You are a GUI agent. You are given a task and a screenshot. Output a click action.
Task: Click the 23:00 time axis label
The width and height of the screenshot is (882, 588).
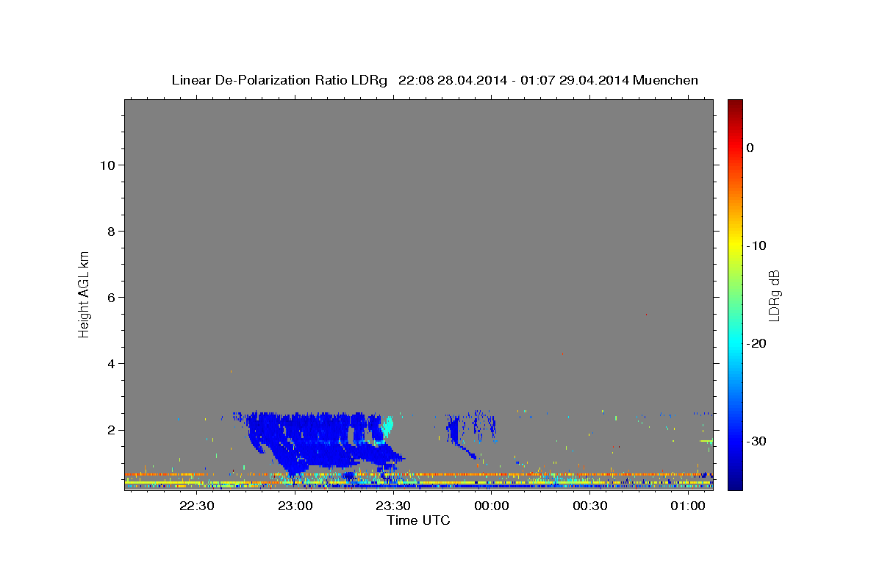point(295,506)
